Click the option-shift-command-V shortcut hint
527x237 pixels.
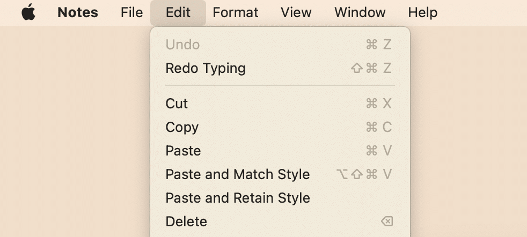coord(364,174)
